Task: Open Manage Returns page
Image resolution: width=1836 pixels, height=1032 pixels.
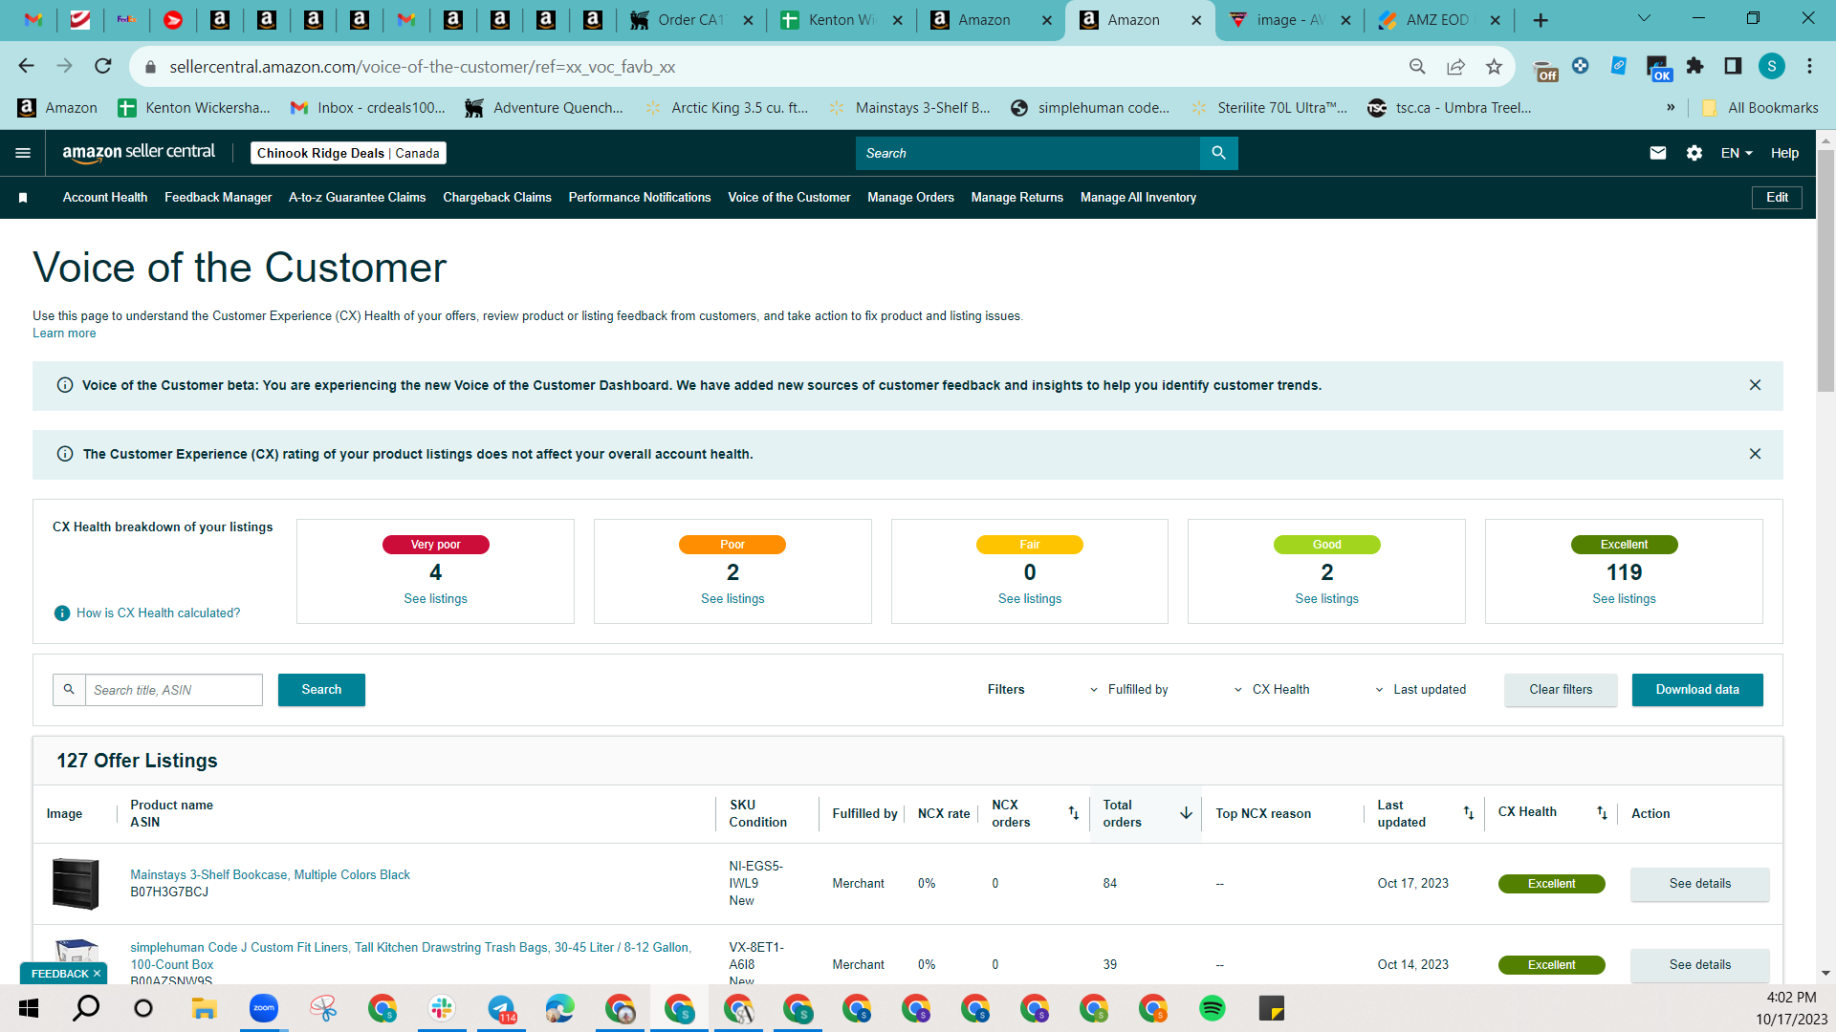Action: 1017,198
